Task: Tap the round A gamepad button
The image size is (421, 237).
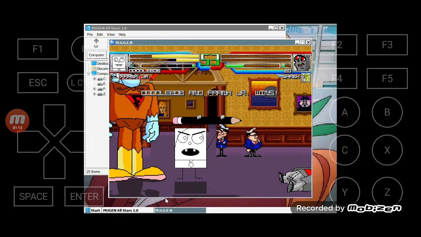Action: (344, 113)
